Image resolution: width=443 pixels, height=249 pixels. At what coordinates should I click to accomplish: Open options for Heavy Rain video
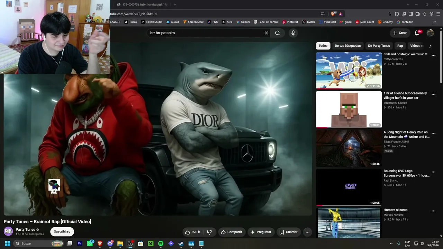(x=433, y=133)
